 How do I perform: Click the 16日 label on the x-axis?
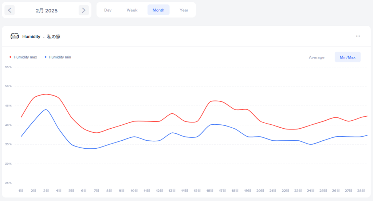[x=210, y=190]
